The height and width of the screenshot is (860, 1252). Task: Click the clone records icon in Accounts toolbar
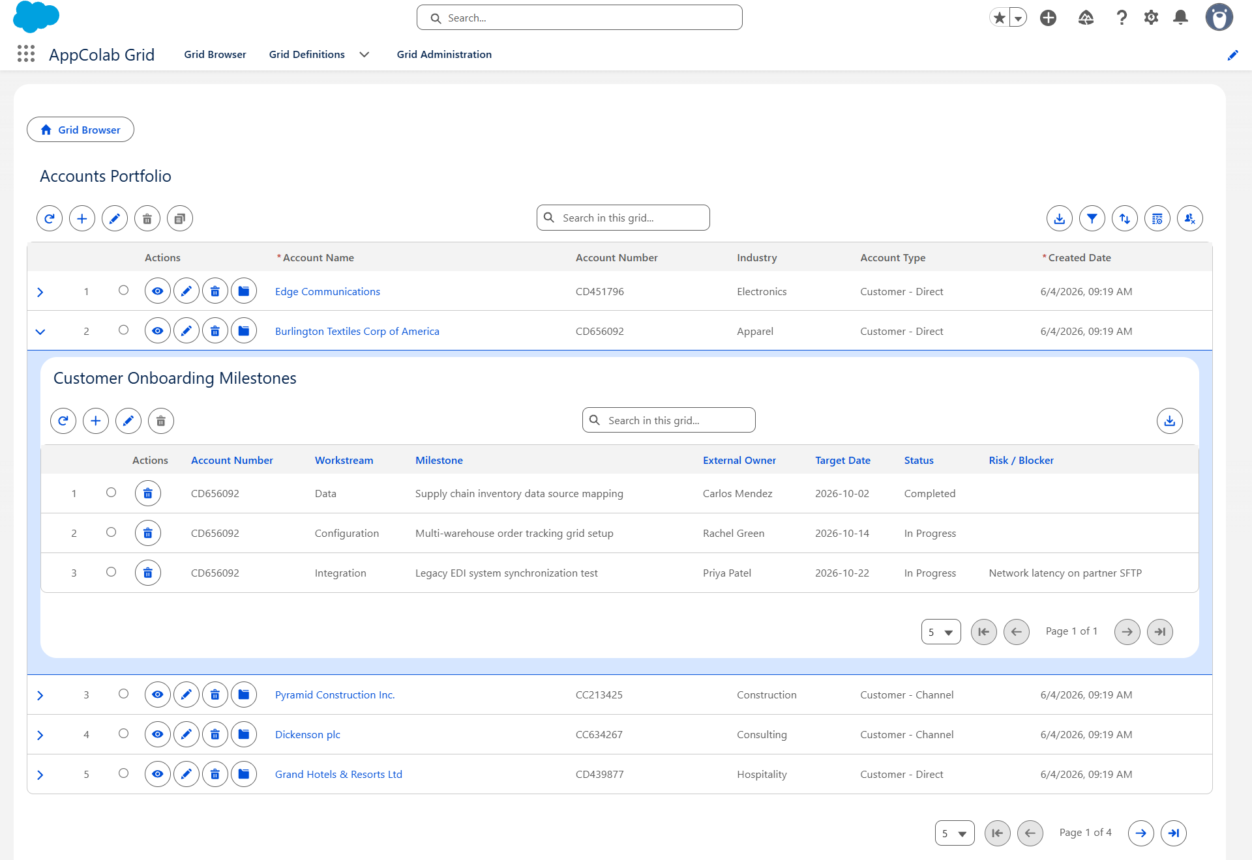click(x=180, y=219)
